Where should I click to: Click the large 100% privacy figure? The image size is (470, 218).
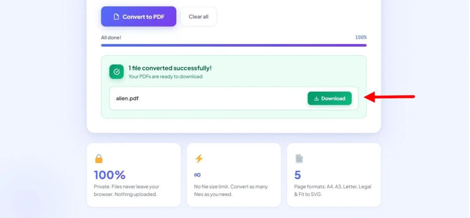pyautogui.click(x=110, y=175)
